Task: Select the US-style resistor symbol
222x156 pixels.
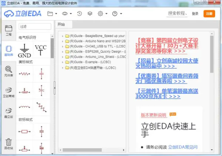Action: pos(24,74)
